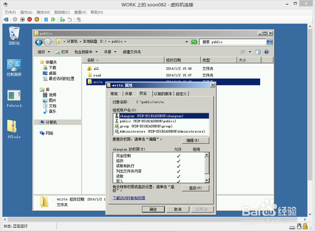This screenshot has width=315, height=232.
Task: Toggle the preview pane icon
Action: coord(258,52)
